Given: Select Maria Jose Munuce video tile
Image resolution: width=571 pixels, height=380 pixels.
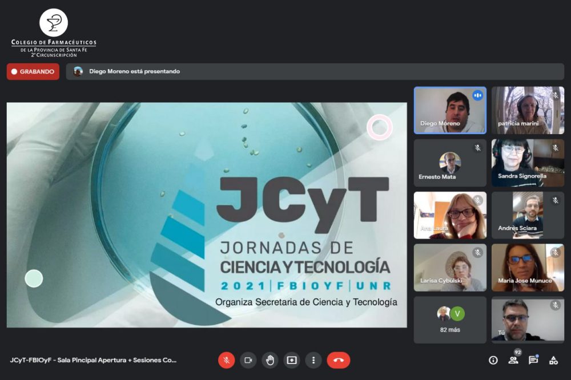Looking at the screenshot, I should [x=528, y=268].
